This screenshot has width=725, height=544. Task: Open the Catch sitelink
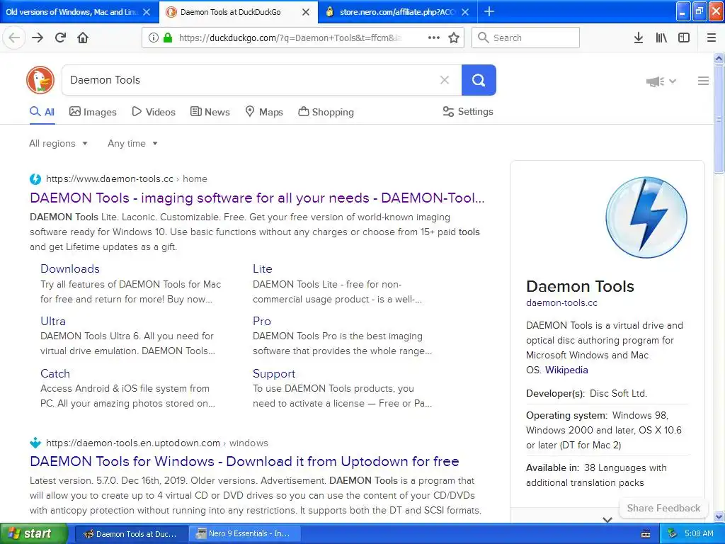coord(55,373)
